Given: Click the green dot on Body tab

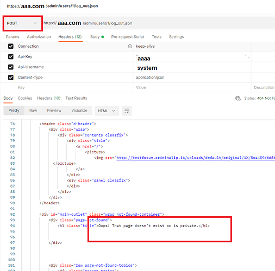Looking at the screenshot, I should pos(103,37).
